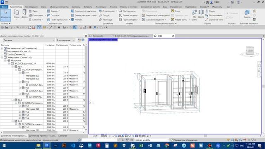This screenshot has height=149, width=265.
Task: Switch to the Свойства panel tab
Action: point(63,136)
